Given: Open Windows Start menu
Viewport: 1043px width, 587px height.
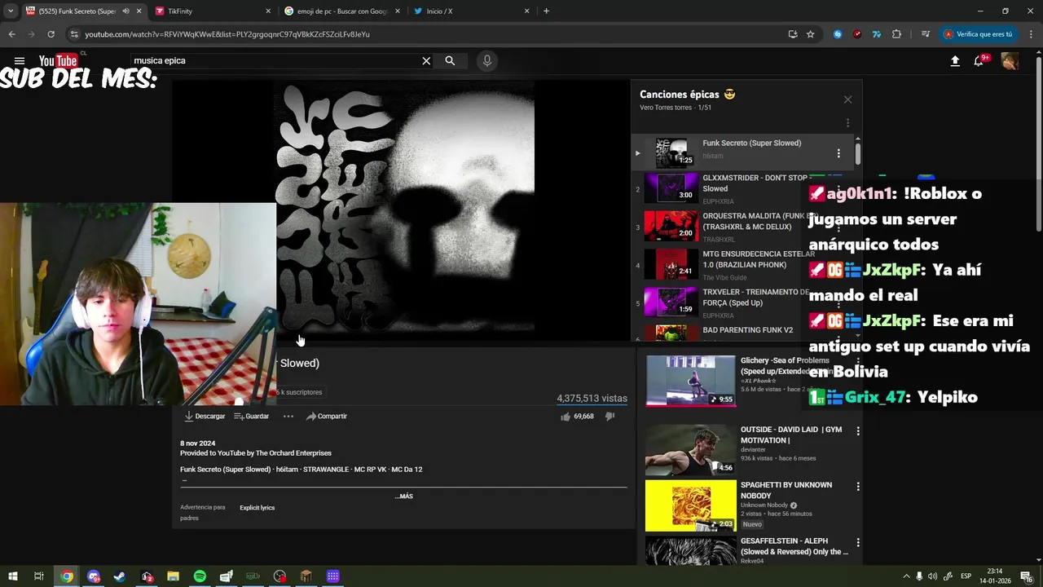Looking at the screenshot, I should [12, 576].
